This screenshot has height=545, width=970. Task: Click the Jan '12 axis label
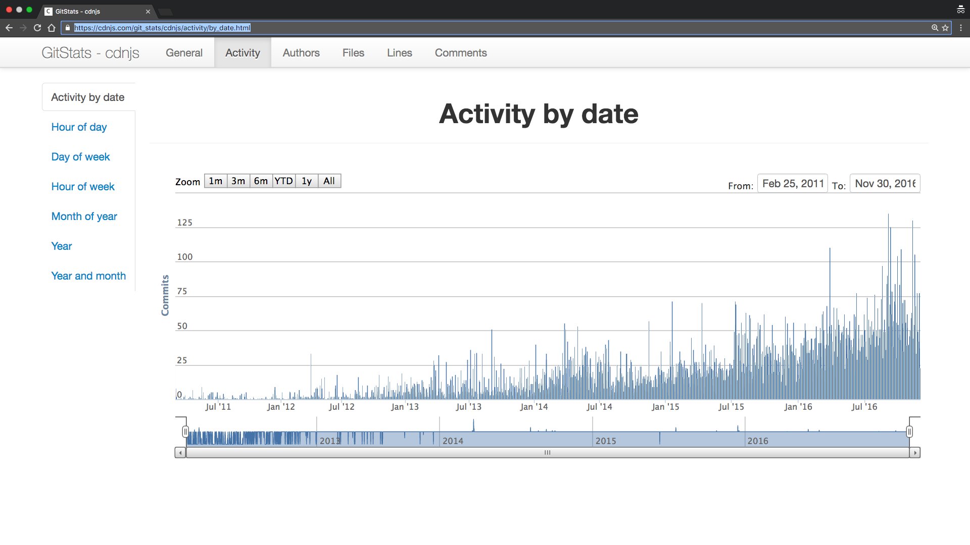point(281,407)
